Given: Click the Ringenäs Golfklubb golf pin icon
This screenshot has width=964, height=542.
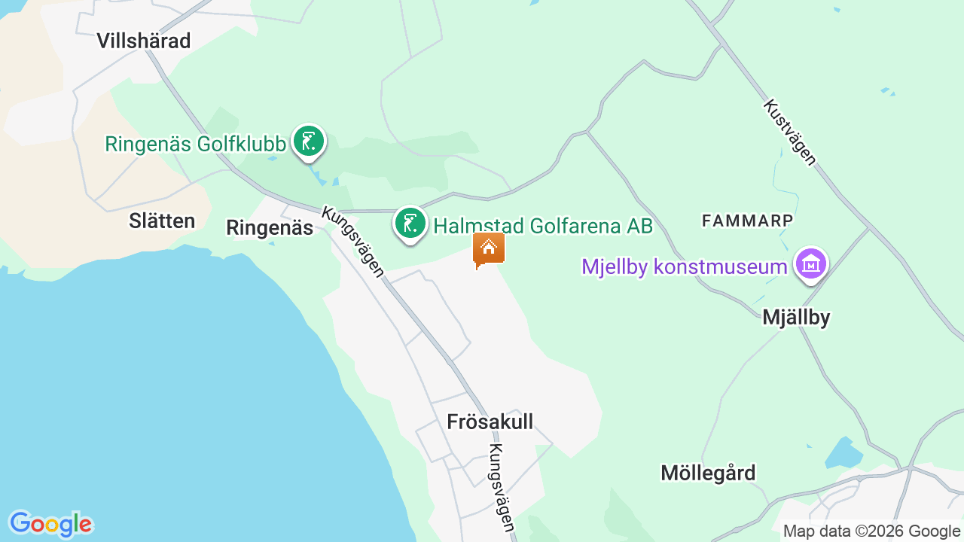Looking at the screenshot, I should pyautogui.click(x=308, y=142).
